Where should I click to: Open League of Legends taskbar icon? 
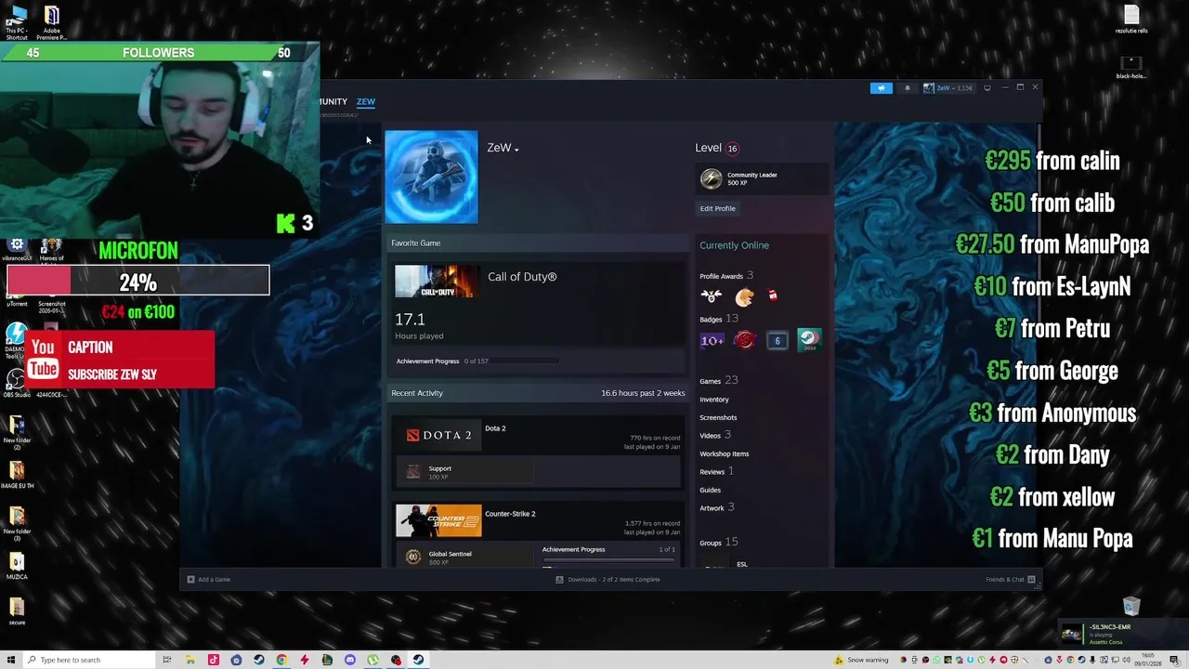coord(327,660)
